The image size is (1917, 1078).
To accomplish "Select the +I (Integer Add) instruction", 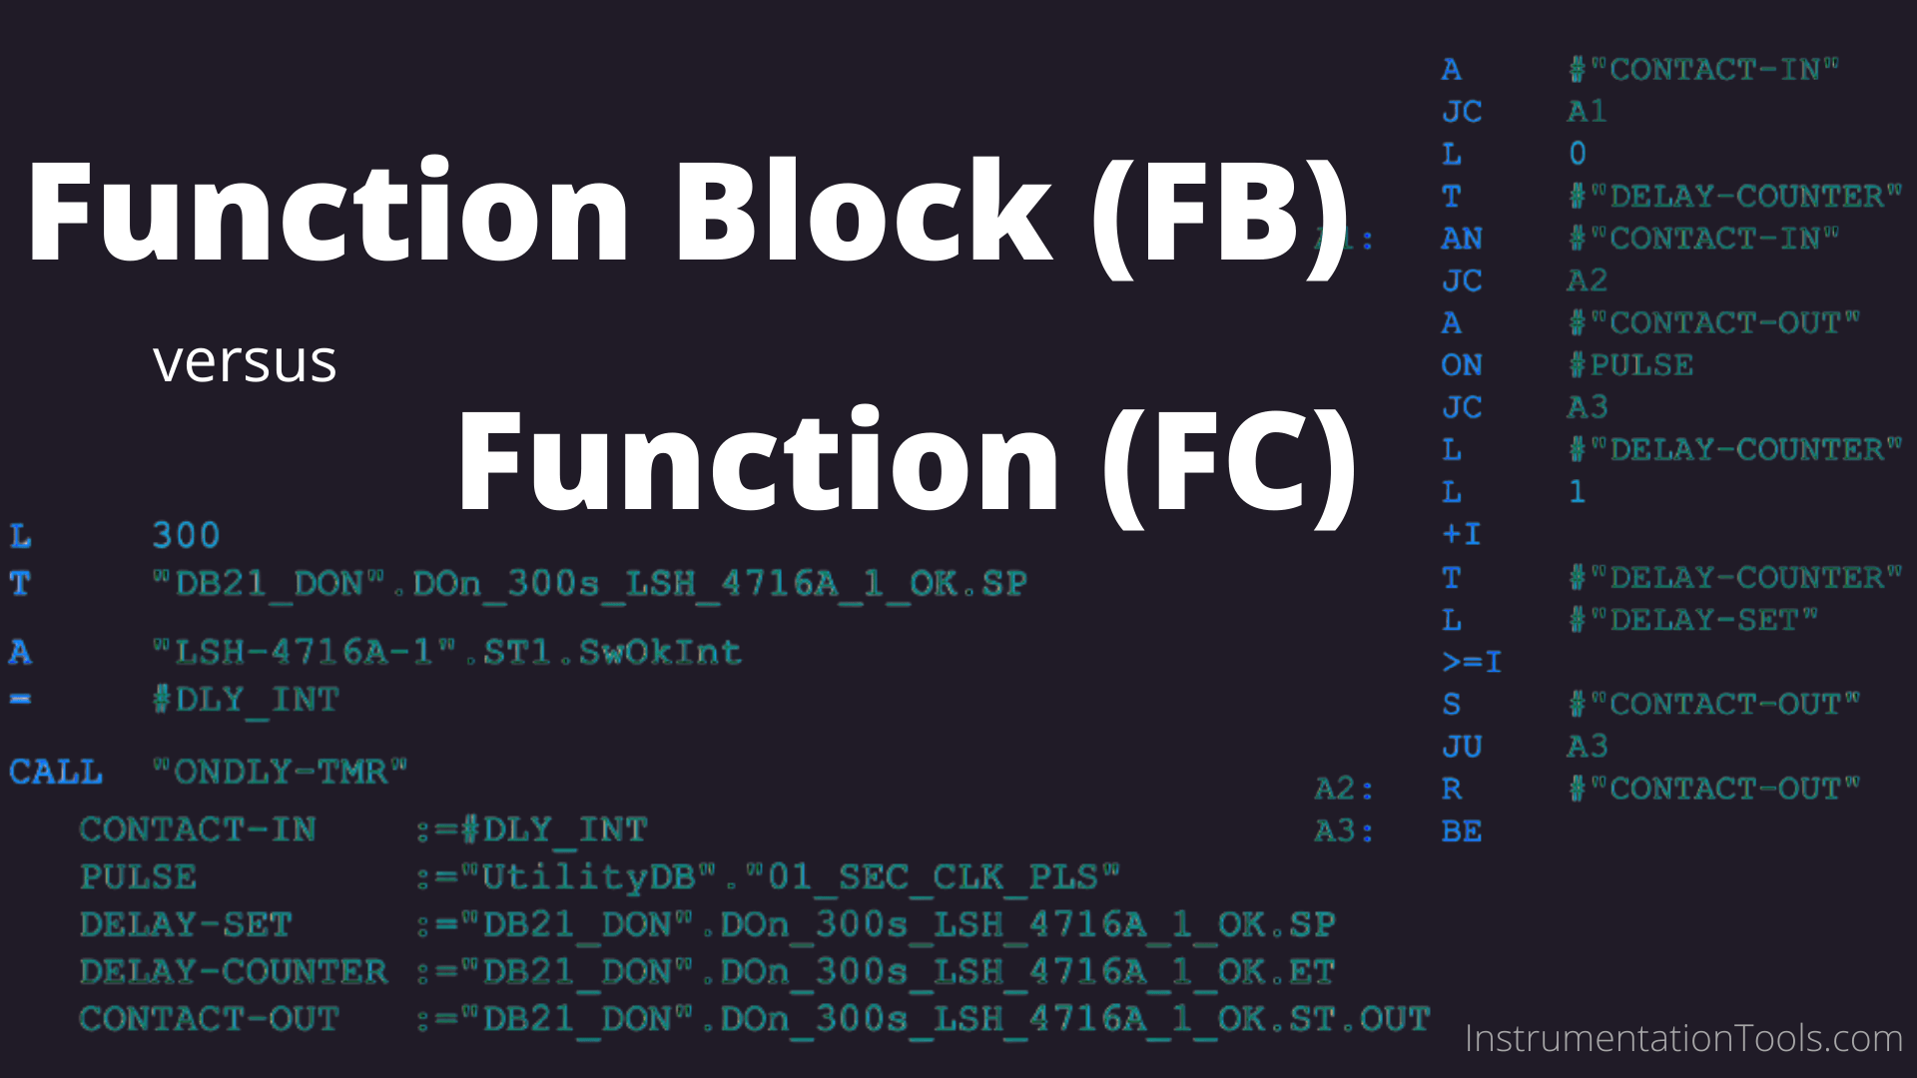I will coord(1462,533).
